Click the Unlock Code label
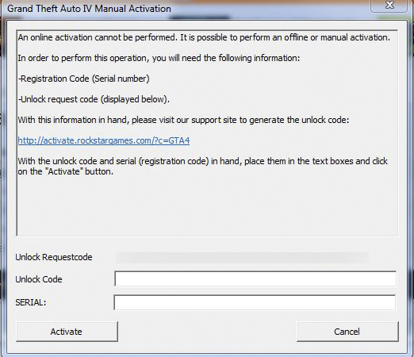 (x=39, y=279)
